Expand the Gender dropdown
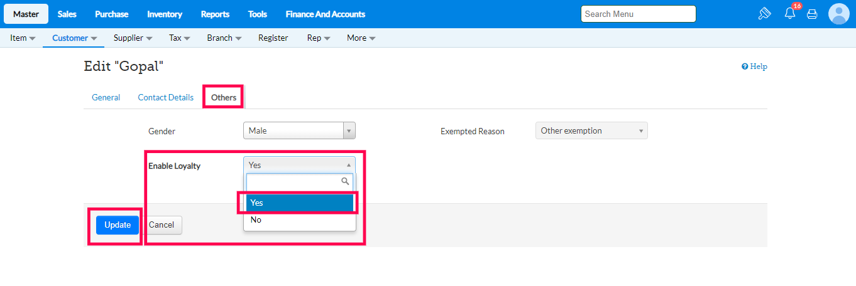This screenshot has height=286, width=856. [299, 130]
